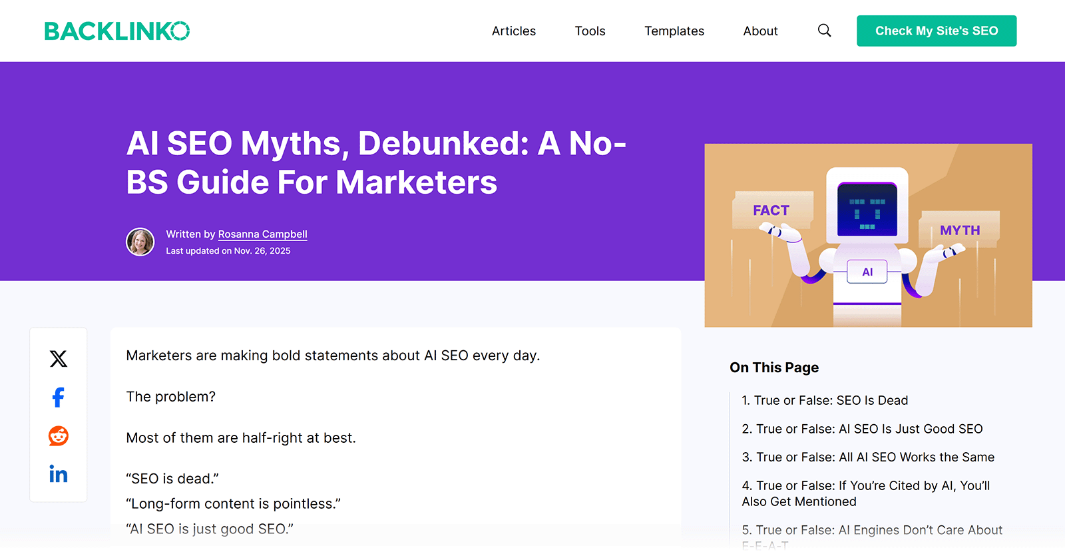Open the Articles menu
This screenshot has width=1065, height=554.
coord(513,31)
